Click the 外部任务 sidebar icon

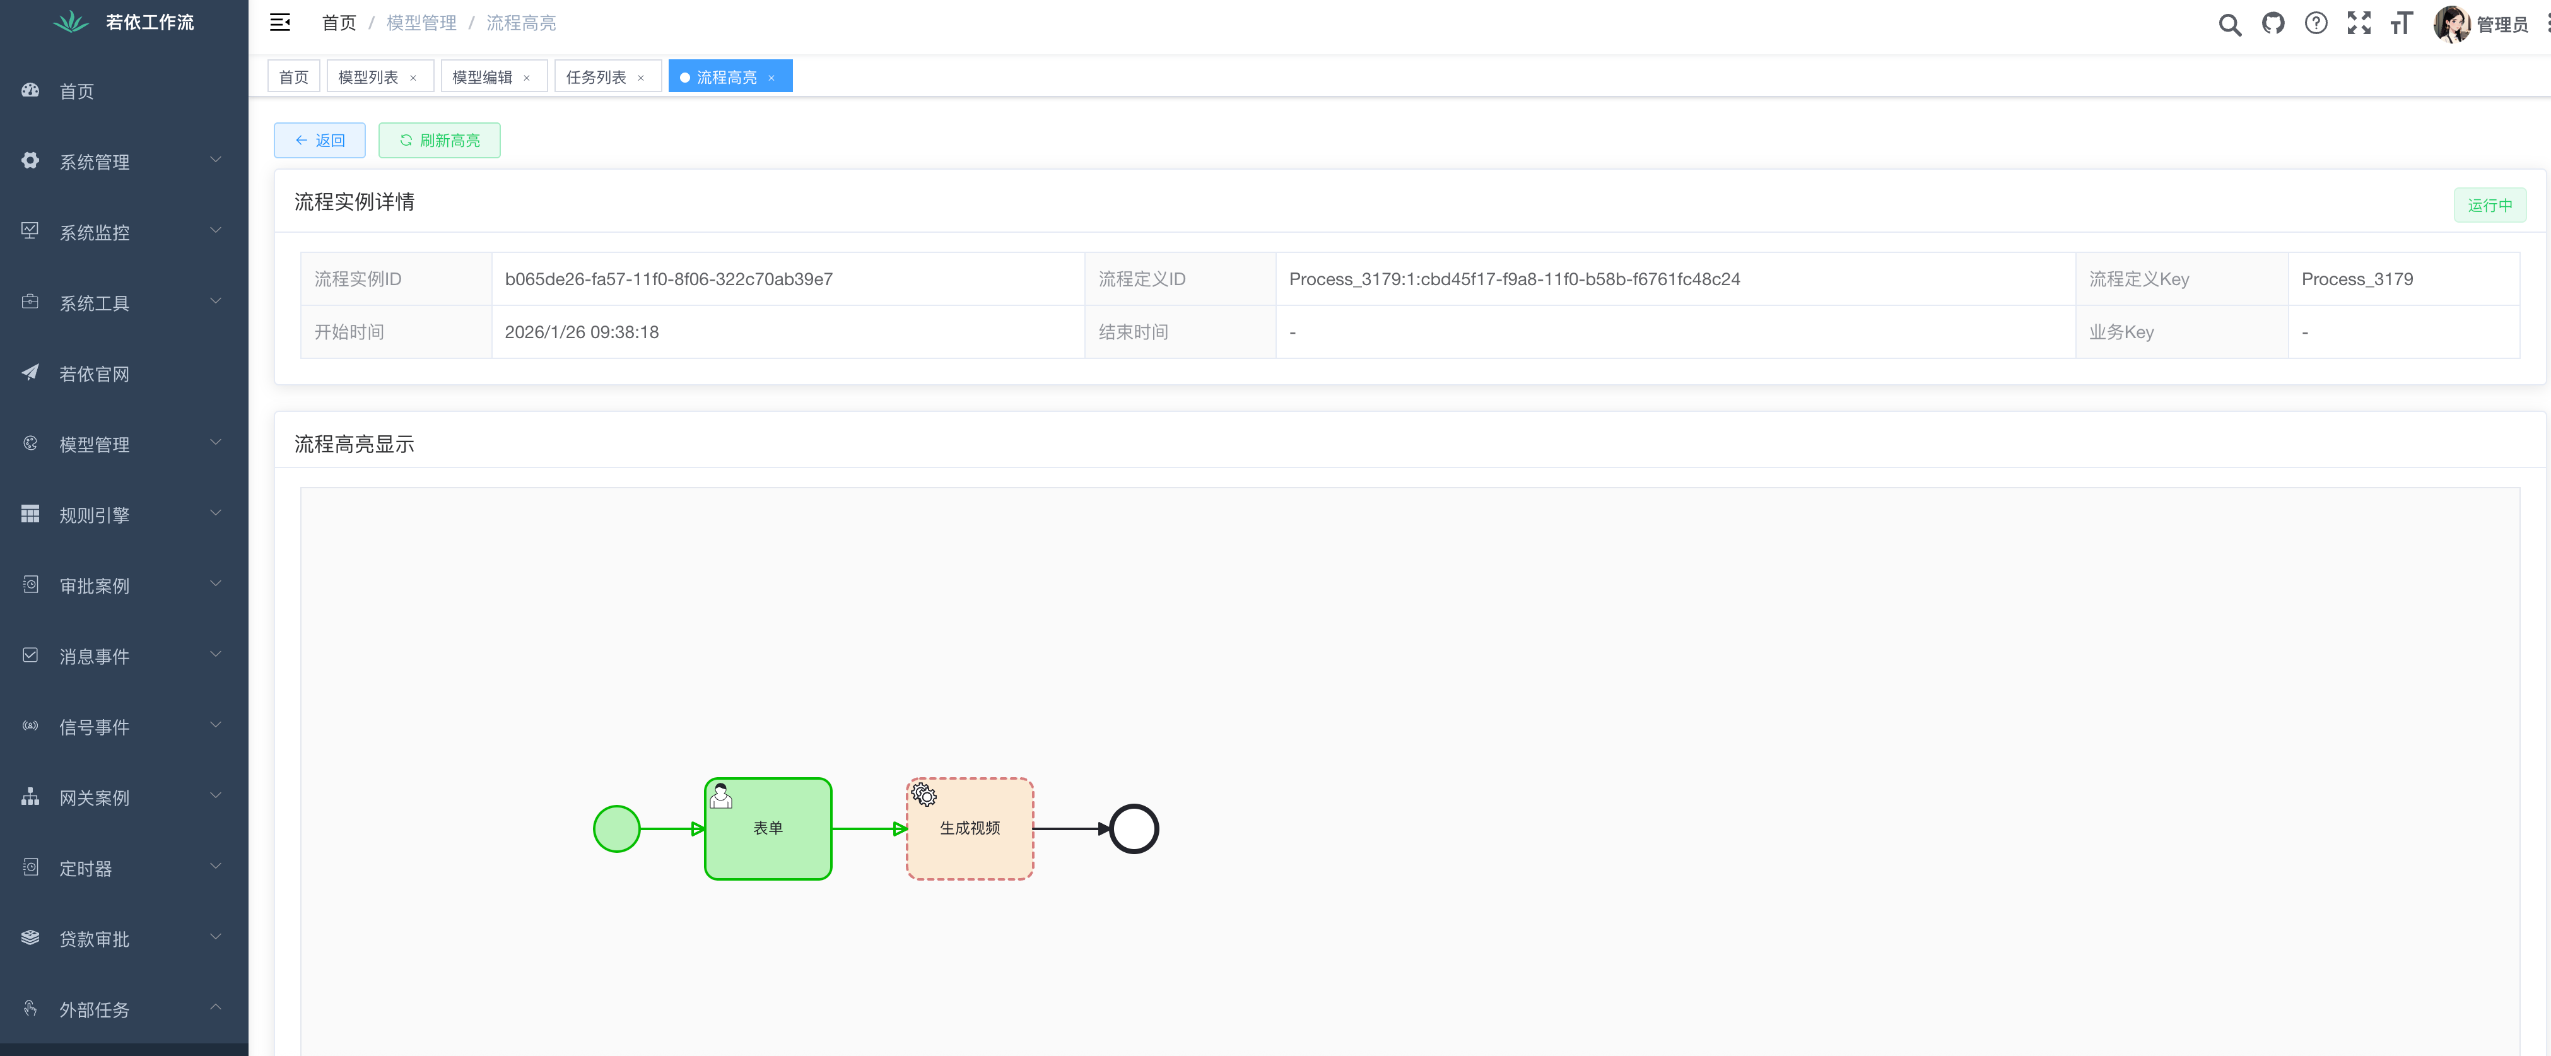(31, 1009)
